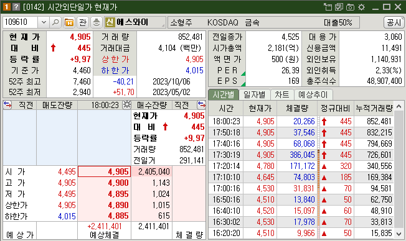
Task: Click the blue 하한가 label in top panel
Action: 115,70
